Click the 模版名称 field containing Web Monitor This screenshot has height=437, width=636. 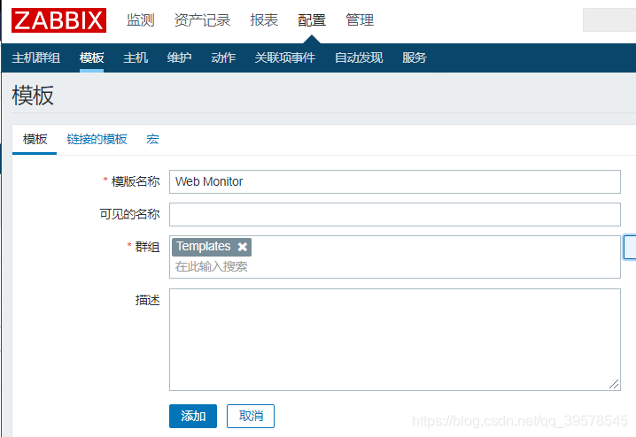(395, 182)
